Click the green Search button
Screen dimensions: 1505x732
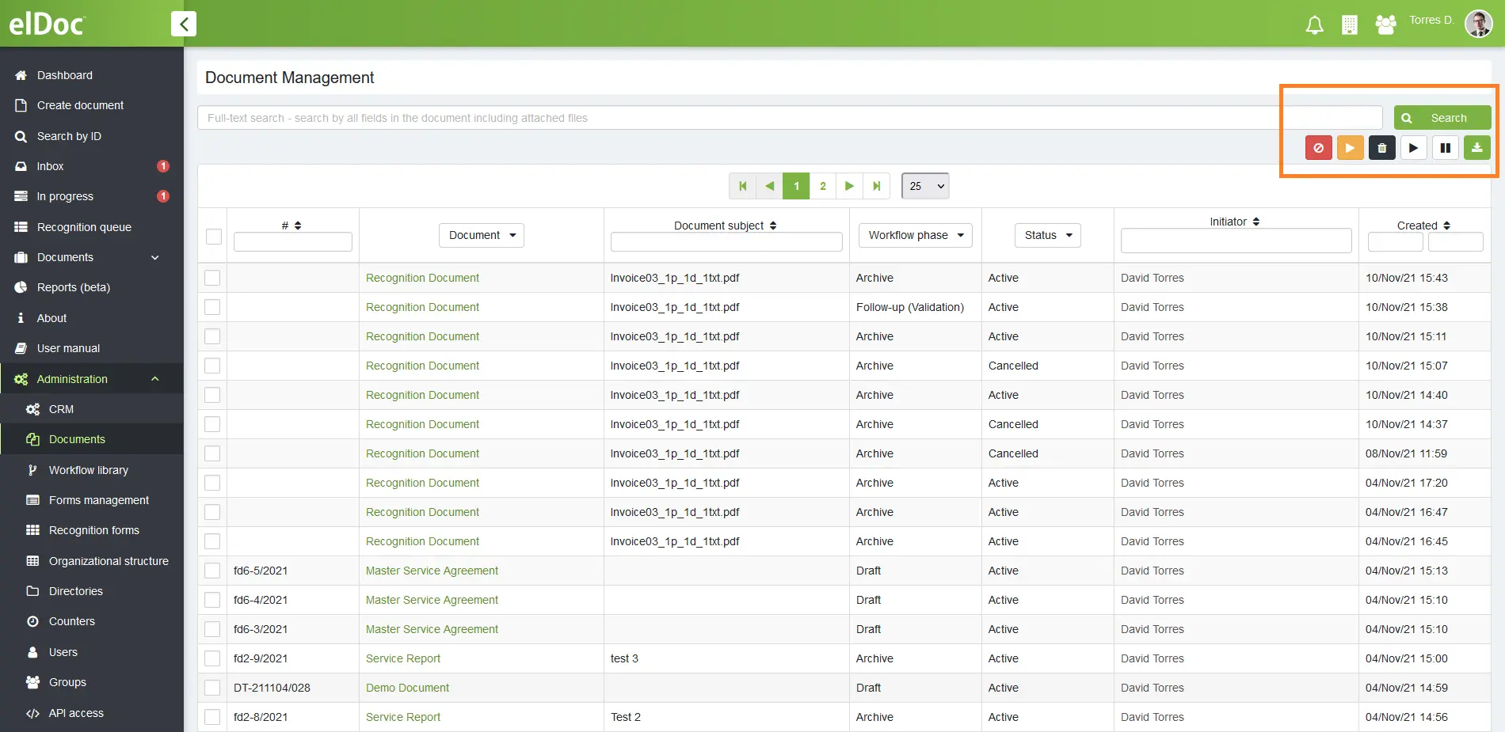[1442, 118]
